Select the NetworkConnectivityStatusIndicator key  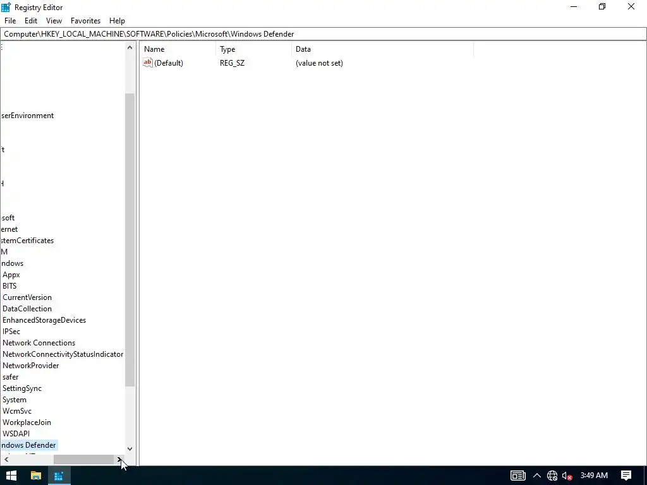point(63,354)
